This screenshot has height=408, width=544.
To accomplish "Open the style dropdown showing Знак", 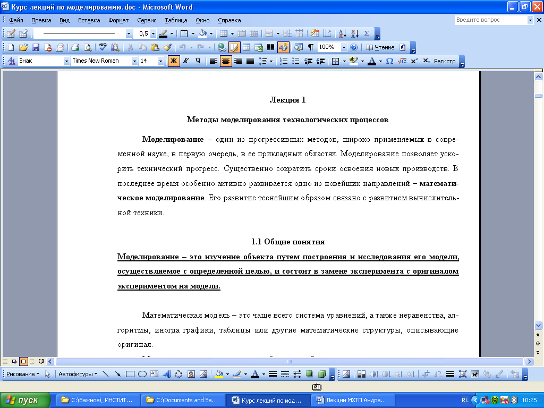I will pos(66,61).
